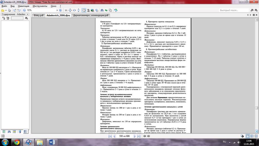This screenshot has width=259, height=146.
Task: Click the copy pages icon
Action: pos(110,10)
